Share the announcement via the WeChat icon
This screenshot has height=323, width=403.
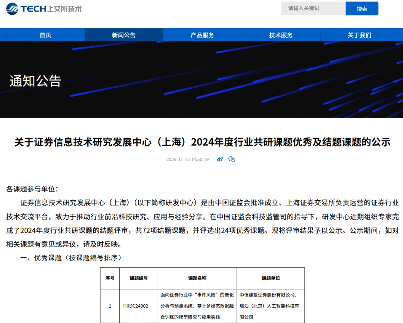coord(232,159)
